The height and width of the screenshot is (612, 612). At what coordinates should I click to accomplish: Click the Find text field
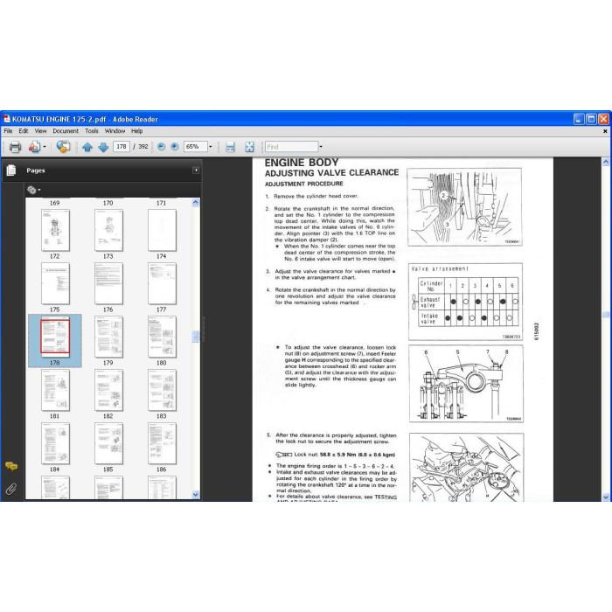(291, 147)
